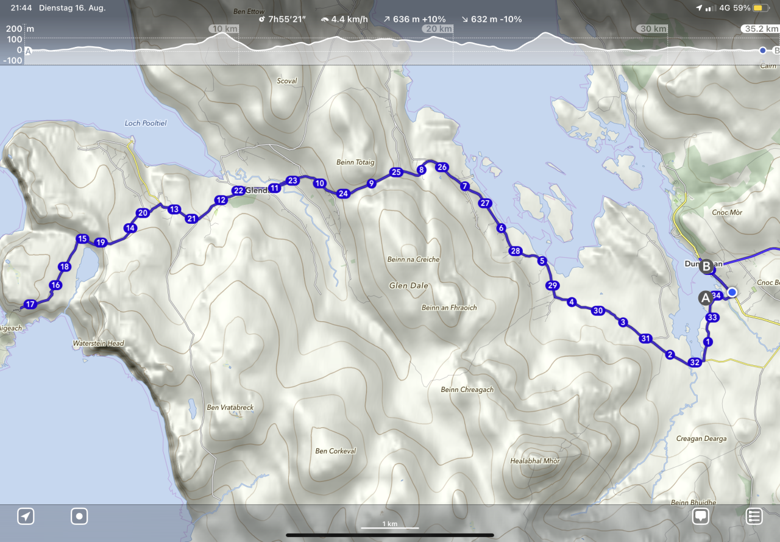780x542 pixels.
Task: Tap the 4.4 km/h speed readout
Action: pos(345,19)
